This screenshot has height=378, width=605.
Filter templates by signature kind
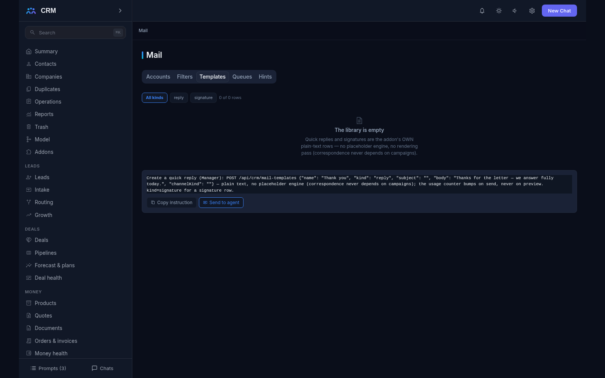click(x=203, y=98)
